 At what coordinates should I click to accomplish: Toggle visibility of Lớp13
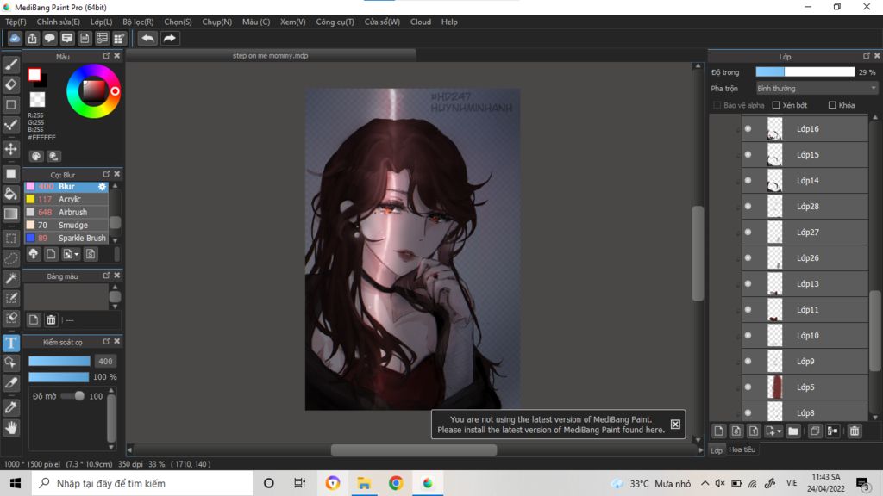pos(748,284)
